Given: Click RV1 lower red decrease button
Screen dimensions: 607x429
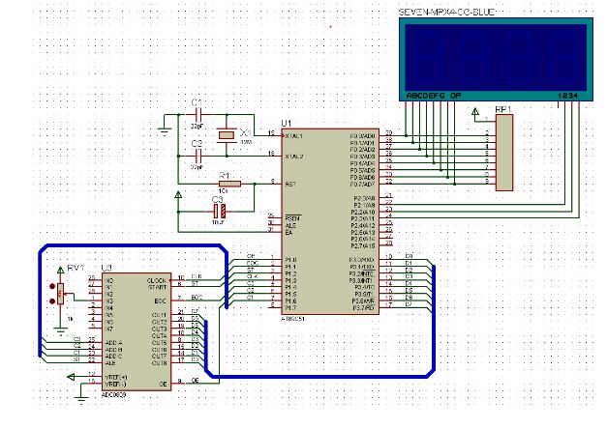Looking at the screenshot, I should point(52,301).
